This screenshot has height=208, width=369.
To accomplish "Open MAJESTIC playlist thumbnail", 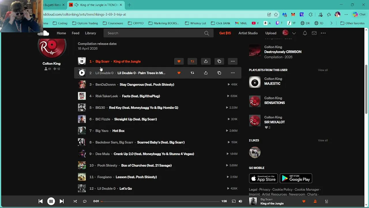I will (x=255, y=82).
